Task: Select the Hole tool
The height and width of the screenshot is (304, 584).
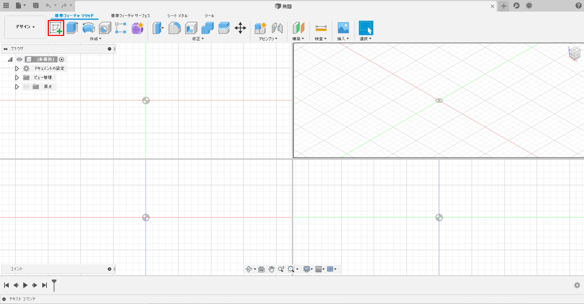Action: pos(105,28)
